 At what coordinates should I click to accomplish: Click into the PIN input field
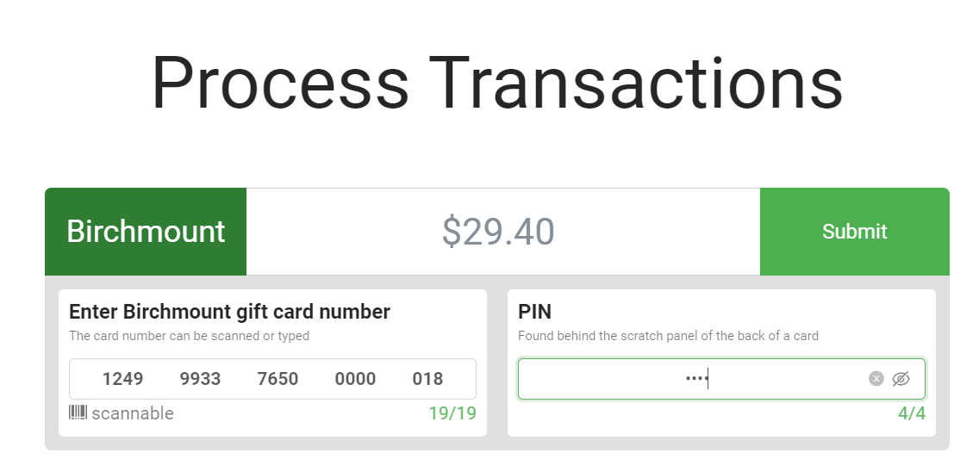pos(689,379)
